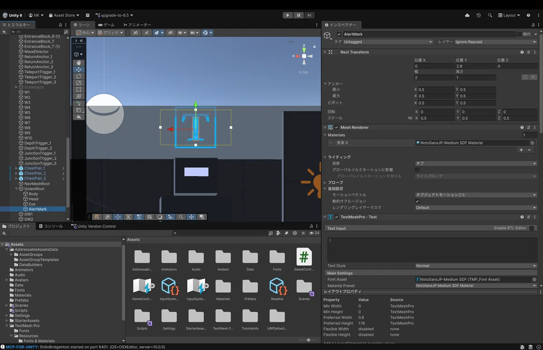Click the NK account button

click(36, 15)
